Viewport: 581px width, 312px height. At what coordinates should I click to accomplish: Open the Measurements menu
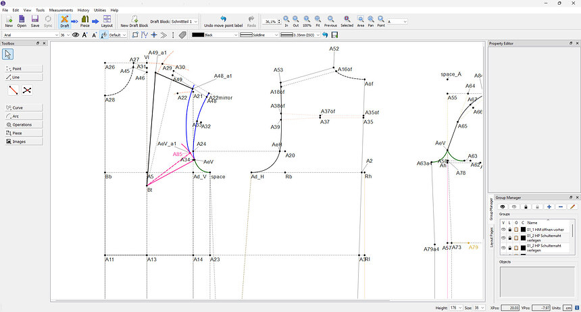click(61, 10)
